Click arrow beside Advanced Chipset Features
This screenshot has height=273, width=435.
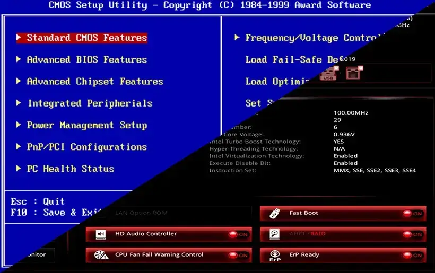[19, 81]
